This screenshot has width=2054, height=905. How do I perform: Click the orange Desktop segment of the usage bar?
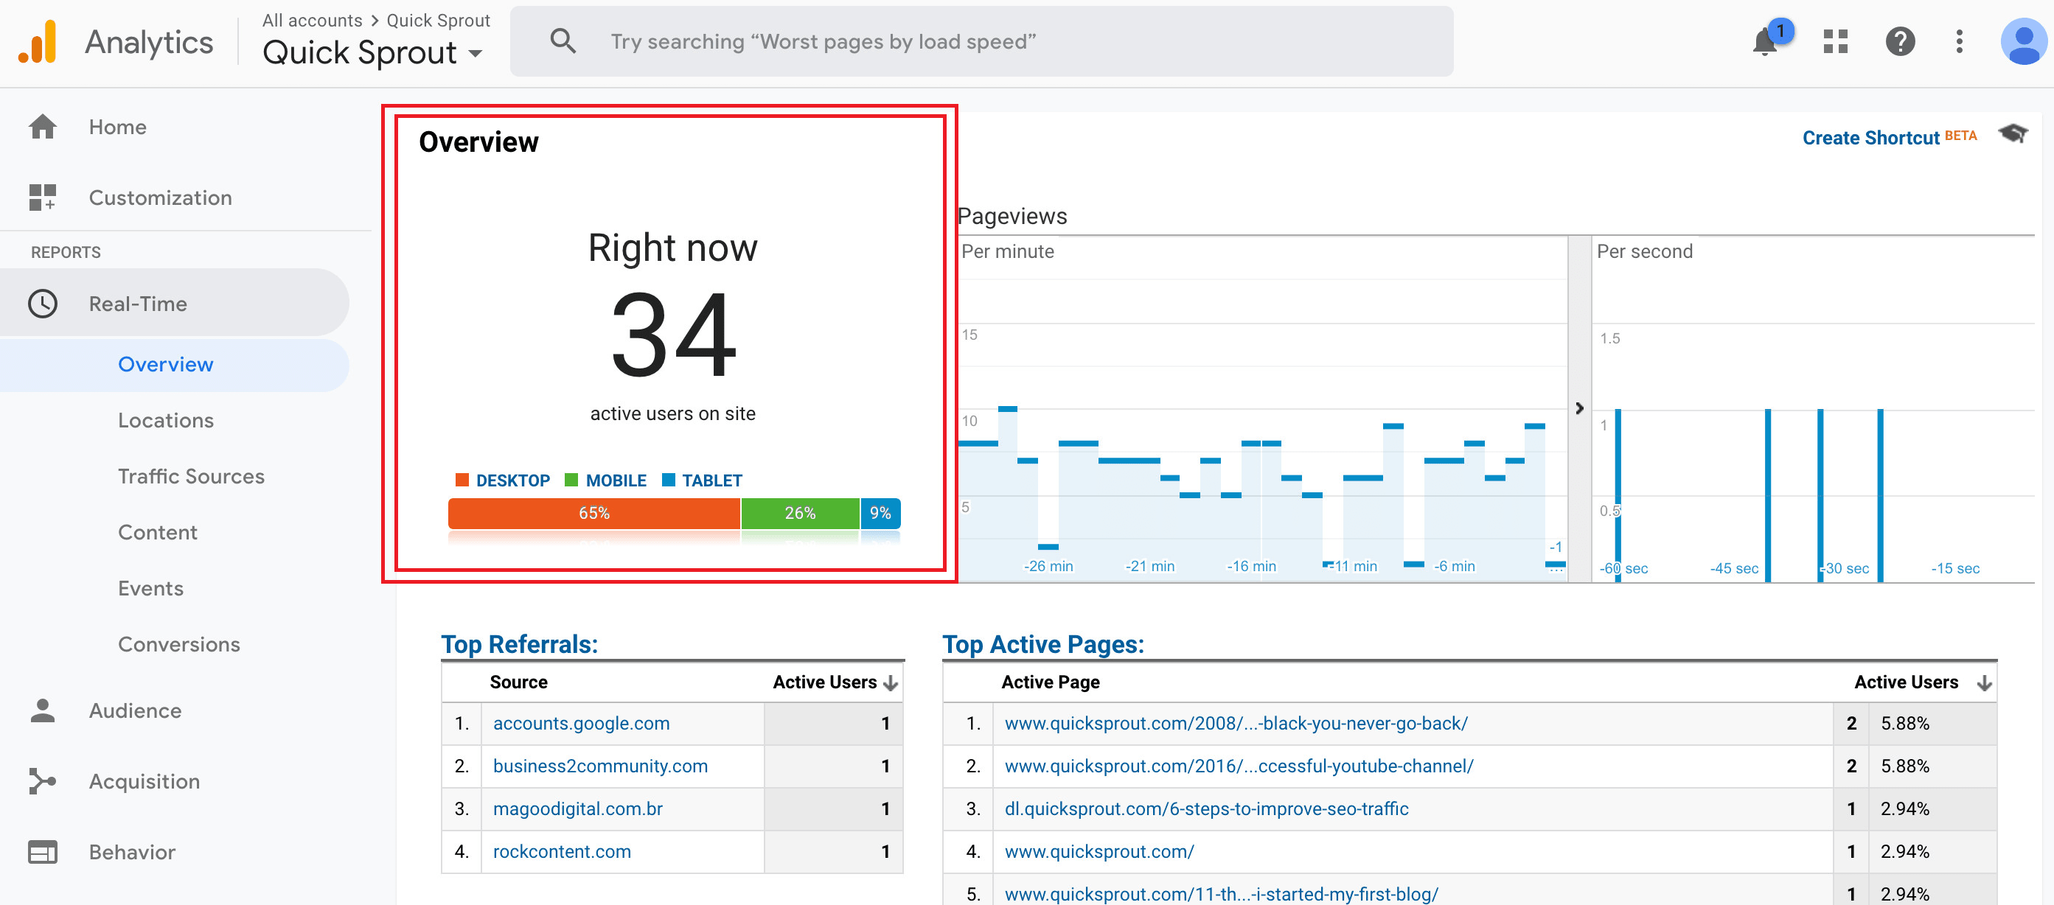(594, 513)
